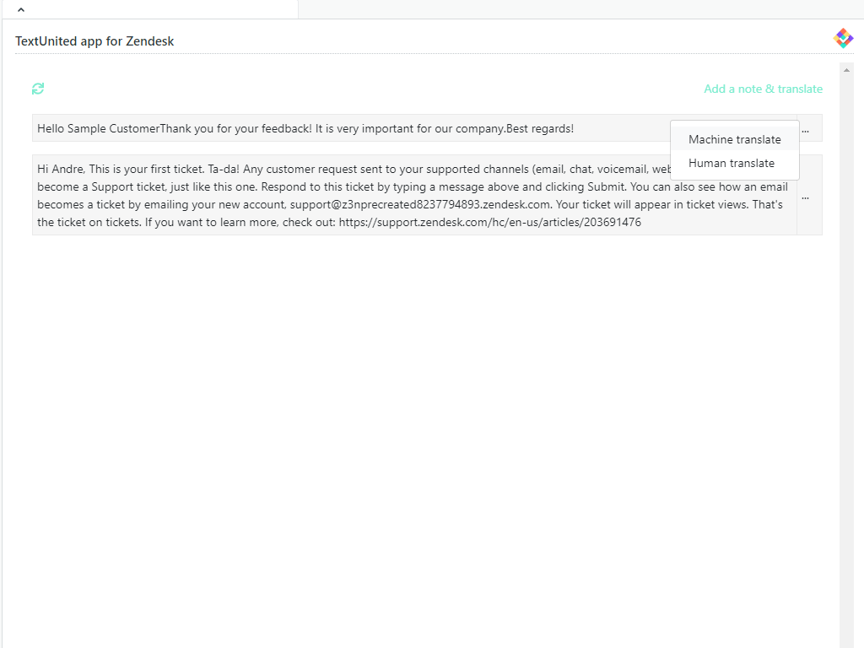Click the green refresh icon
This screenshot has width=864, height=648.
pos(38,89)
